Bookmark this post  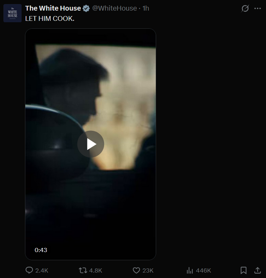[243, 270]
